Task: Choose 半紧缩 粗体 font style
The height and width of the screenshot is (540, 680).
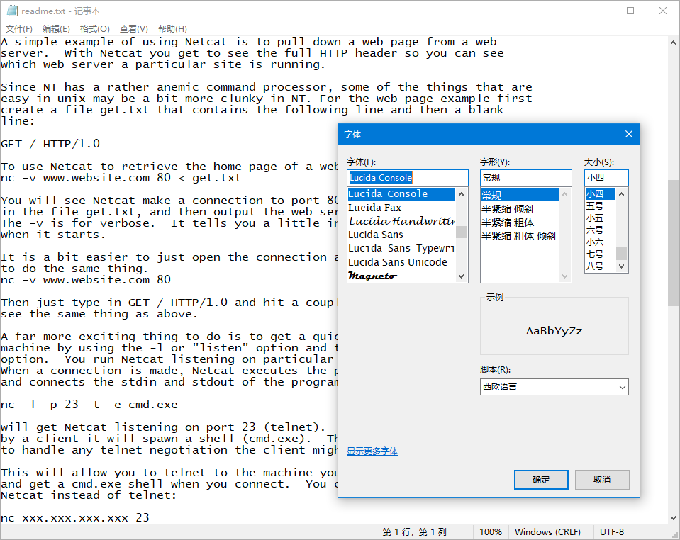Action: pos(520,223)
